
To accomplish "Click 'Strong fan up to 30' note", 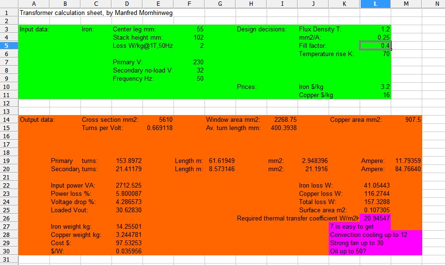I will (x=357, y=243).
